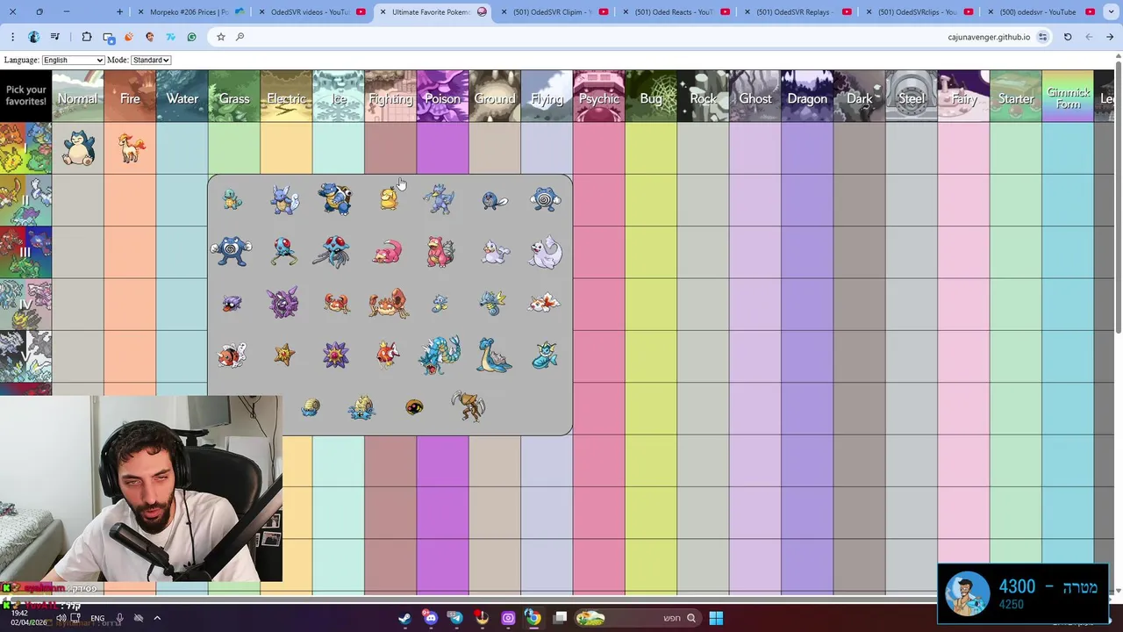
Task: Click the Starter column header
Action: click(x=1016, y=97)
